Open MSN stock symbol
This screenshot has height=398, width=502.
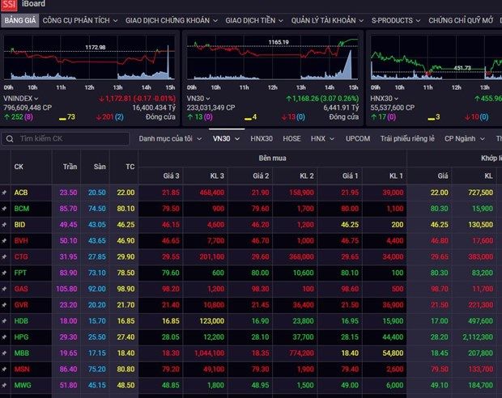click(21, 369)
